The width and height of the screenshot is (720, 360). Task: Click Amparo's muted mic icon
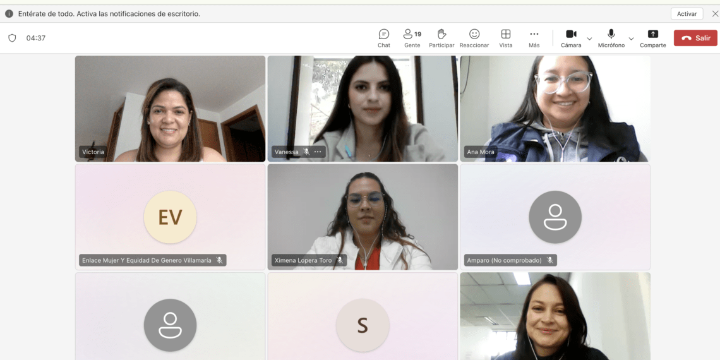[549, 260]
